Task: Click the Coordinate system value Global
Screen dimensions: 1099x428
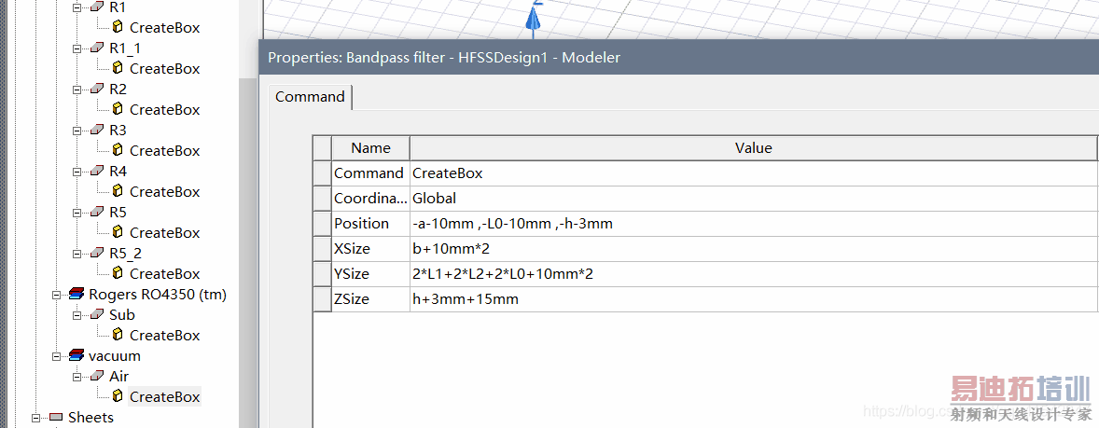Action: pyautogui.click(x=754, y=199)
